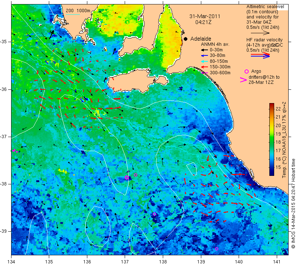Select the time stamp '04:21Z'
296x266 pixels.
(203, 22)
